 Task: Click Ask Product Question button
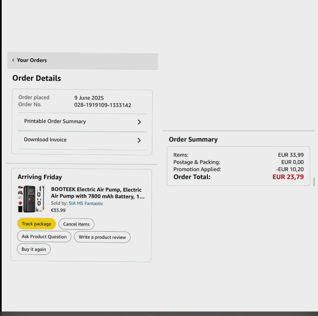[x=44, y=237]
